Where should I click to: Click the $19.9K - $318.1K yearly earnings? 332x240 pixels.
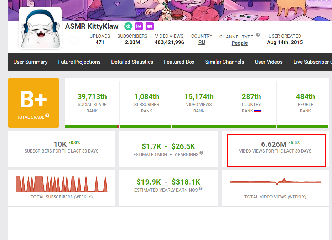pos(168,182)
